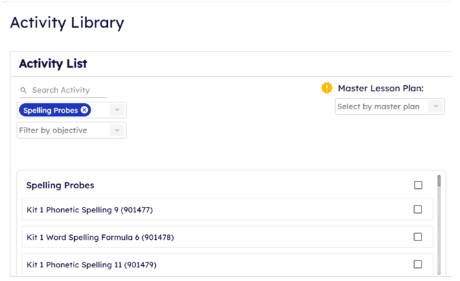This screenshot has width=460, height=281.
Task: Click the yellow Master Lesson Plan warning icon
Action: 327,88
